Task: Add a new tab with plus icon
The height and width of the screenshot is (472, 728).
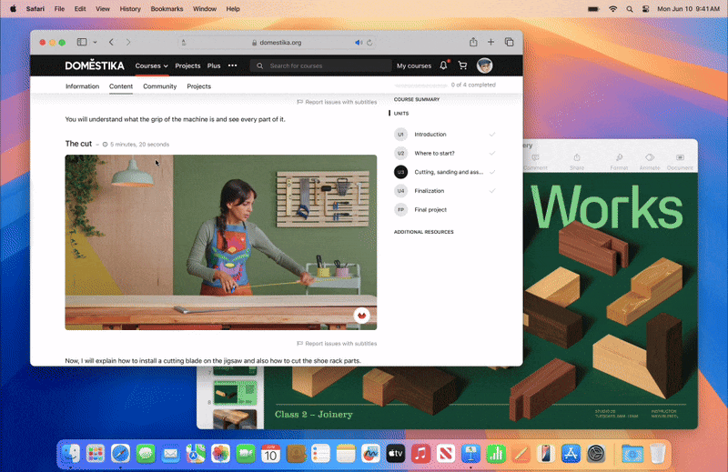Action: click(490, 42)
